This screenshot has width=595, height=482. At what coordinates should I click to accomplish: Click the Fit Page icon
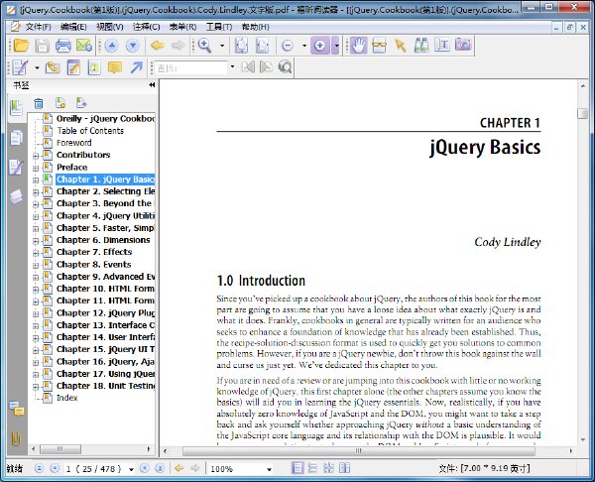point(241,46)
